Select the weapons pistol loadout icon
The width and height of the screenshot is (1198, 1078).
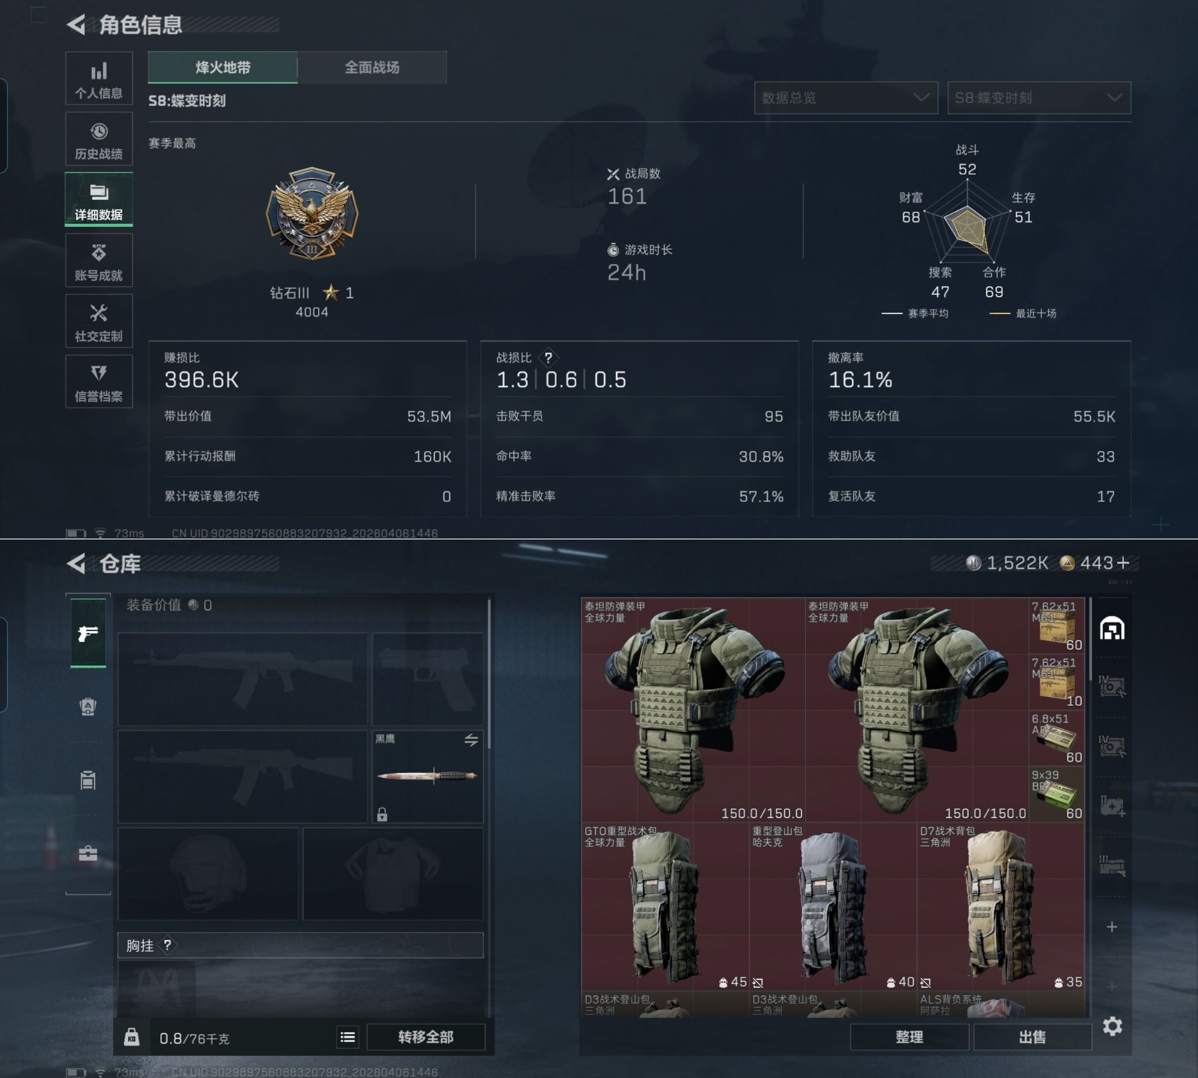(88, 633)
